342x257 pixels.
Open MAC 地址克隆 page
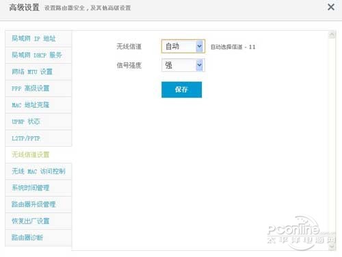coord(38,105)
